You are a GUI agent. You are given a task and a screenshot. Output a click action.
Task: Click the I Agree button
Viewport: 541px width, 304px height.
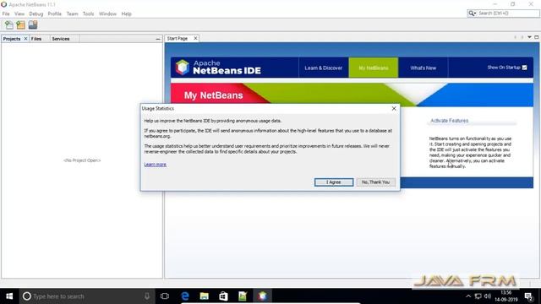click(x=334, y=182)
